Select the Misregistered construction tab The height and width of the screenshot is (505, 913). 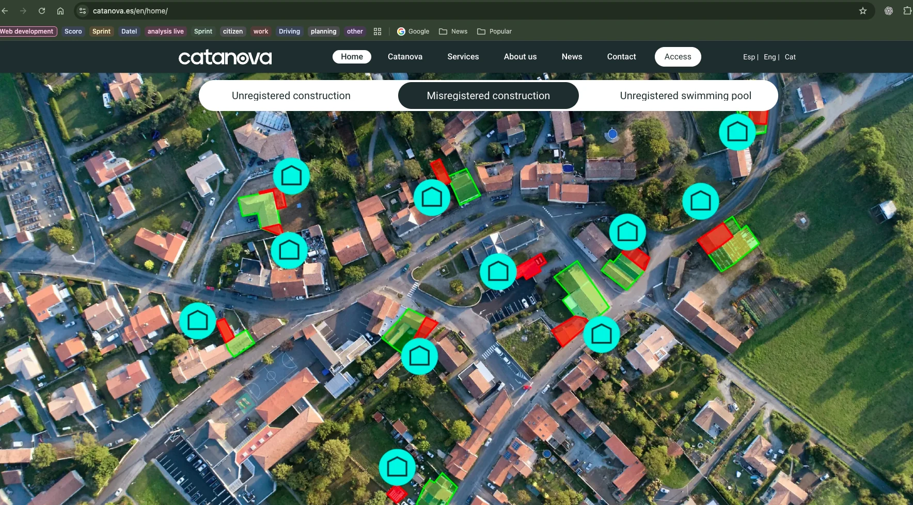(x=489, y=96)
